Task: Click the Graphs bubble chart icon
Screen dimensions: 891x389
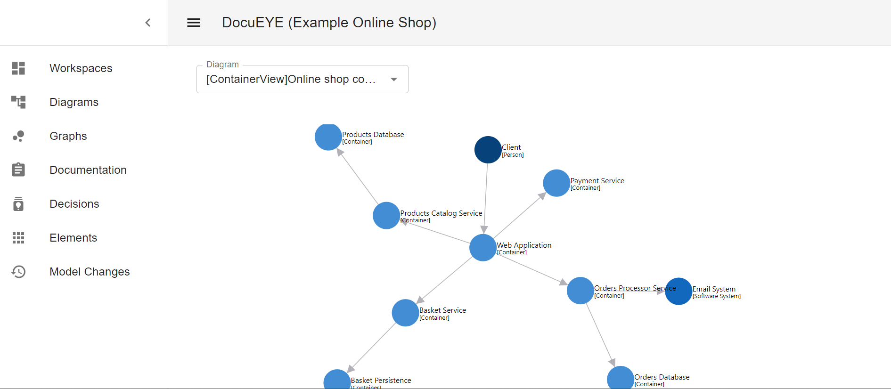Action: point(18,136)
